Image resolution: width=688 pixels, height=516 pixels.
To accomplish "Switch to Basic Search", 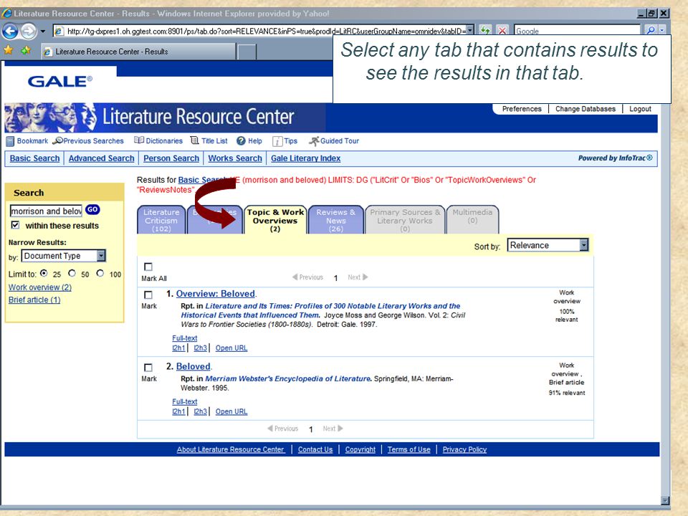I will click(x=34, y=158).
